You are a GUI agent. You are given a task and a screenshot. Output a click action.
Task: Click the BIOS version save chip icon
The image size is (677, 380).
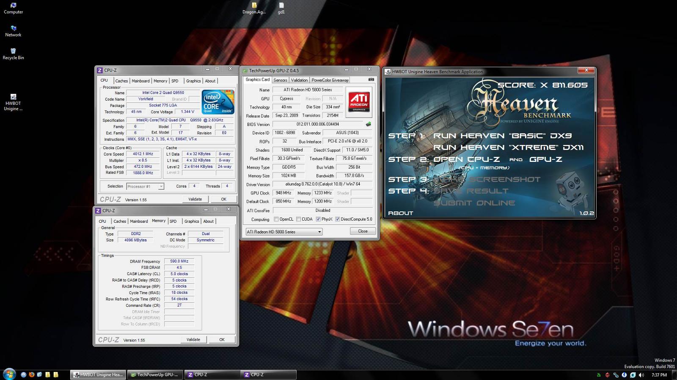(368, 124)
